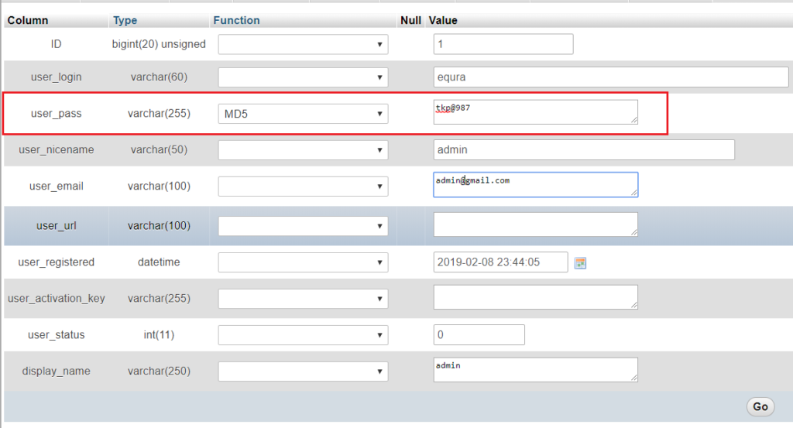Click the varchar(60) type text
The image size is (793, 428).
coord(159,77)
